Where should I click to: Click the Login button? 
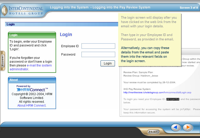point(108,63)
